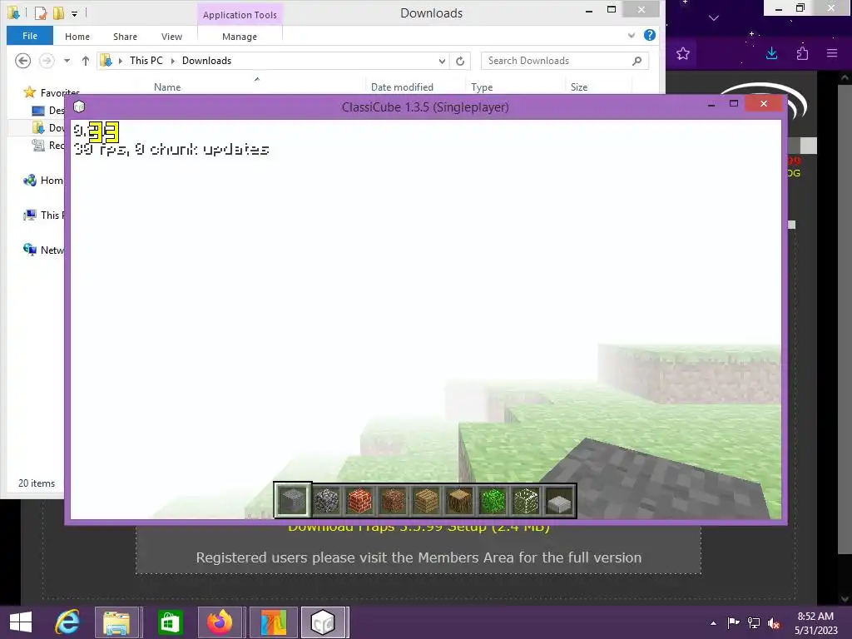Switch to the Share ribbon tab
The image size is (852, 639).
point(125,37)
